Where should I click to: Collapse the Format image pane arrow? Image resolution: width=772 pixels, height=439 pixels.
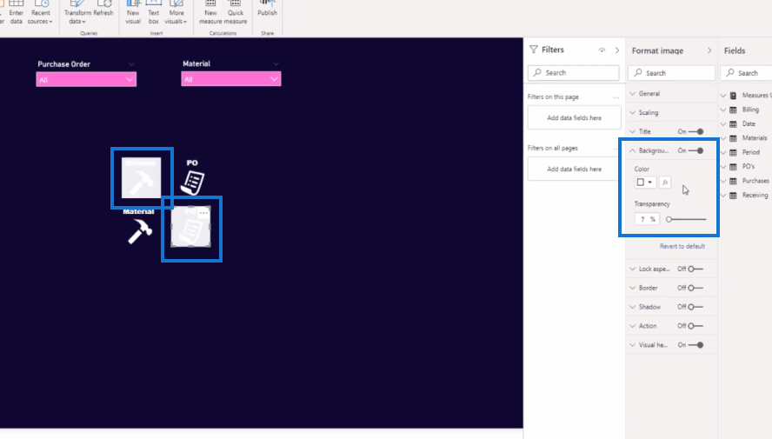pos(709,50)
